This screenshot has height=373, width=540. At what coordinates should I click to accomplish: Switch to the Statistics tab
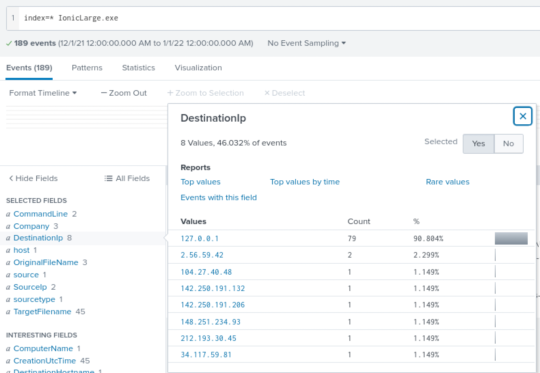click(138, 68)
